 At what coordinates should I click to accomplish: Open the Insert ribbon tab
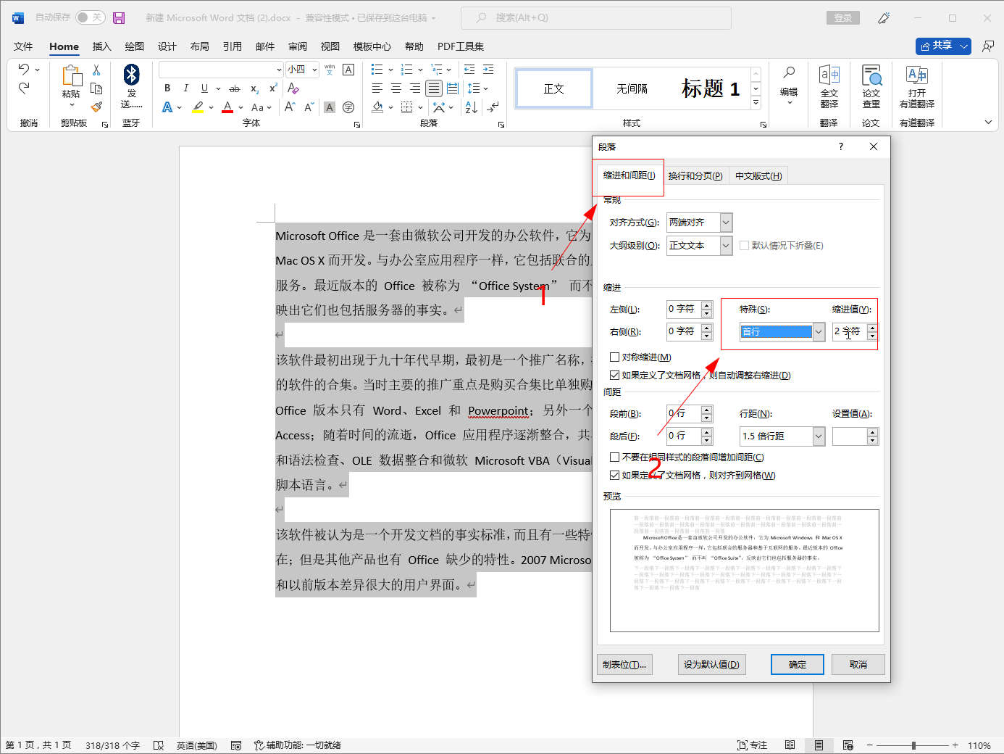pos(102,46)
